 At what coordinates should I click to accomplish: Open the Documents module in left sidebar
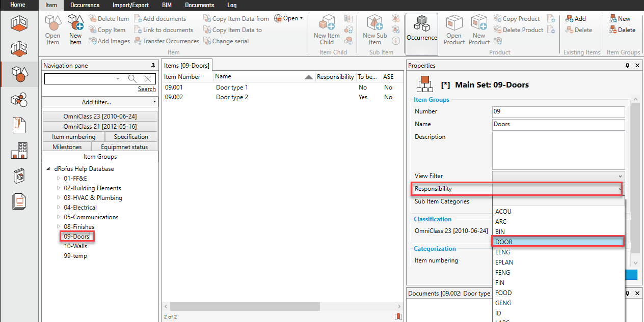(x=19, y=125)
